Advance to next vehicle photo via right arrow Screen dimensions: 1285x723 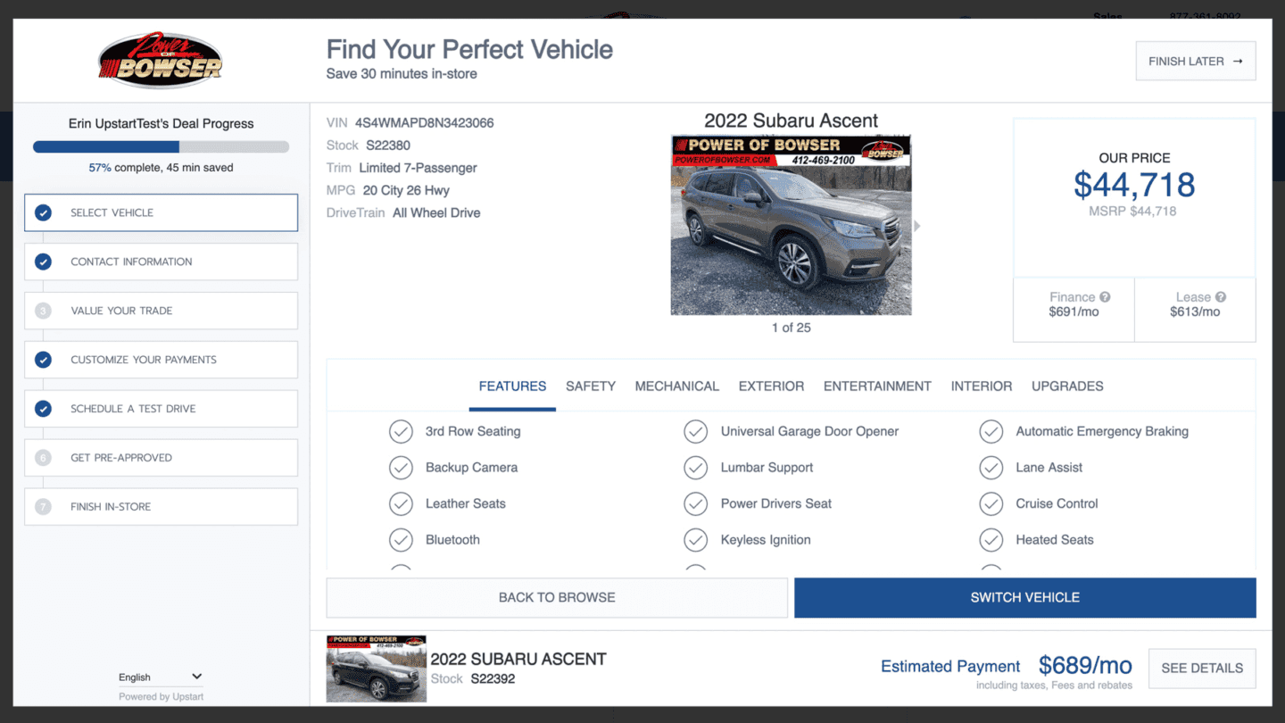pyautogui.click(x=917, y=225)
